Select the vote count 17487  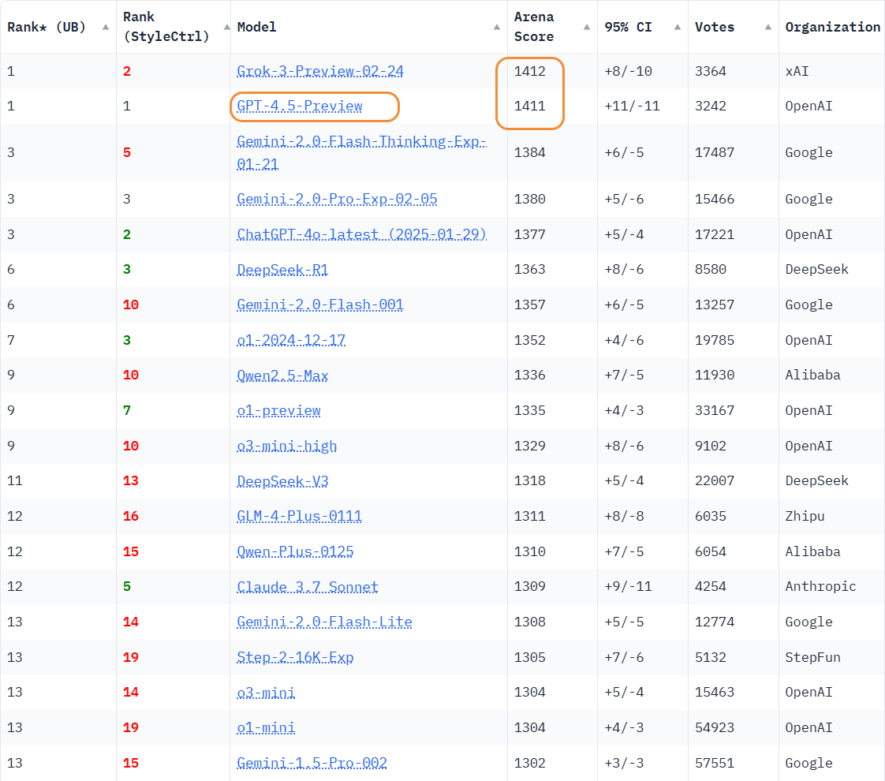pyautogui.click(x=715, y=152)
